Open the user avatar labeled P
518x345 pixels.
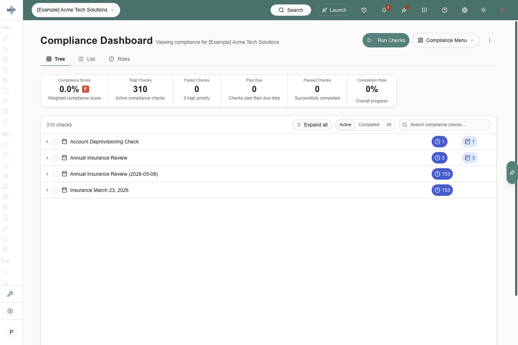click(x=11, y=332)
